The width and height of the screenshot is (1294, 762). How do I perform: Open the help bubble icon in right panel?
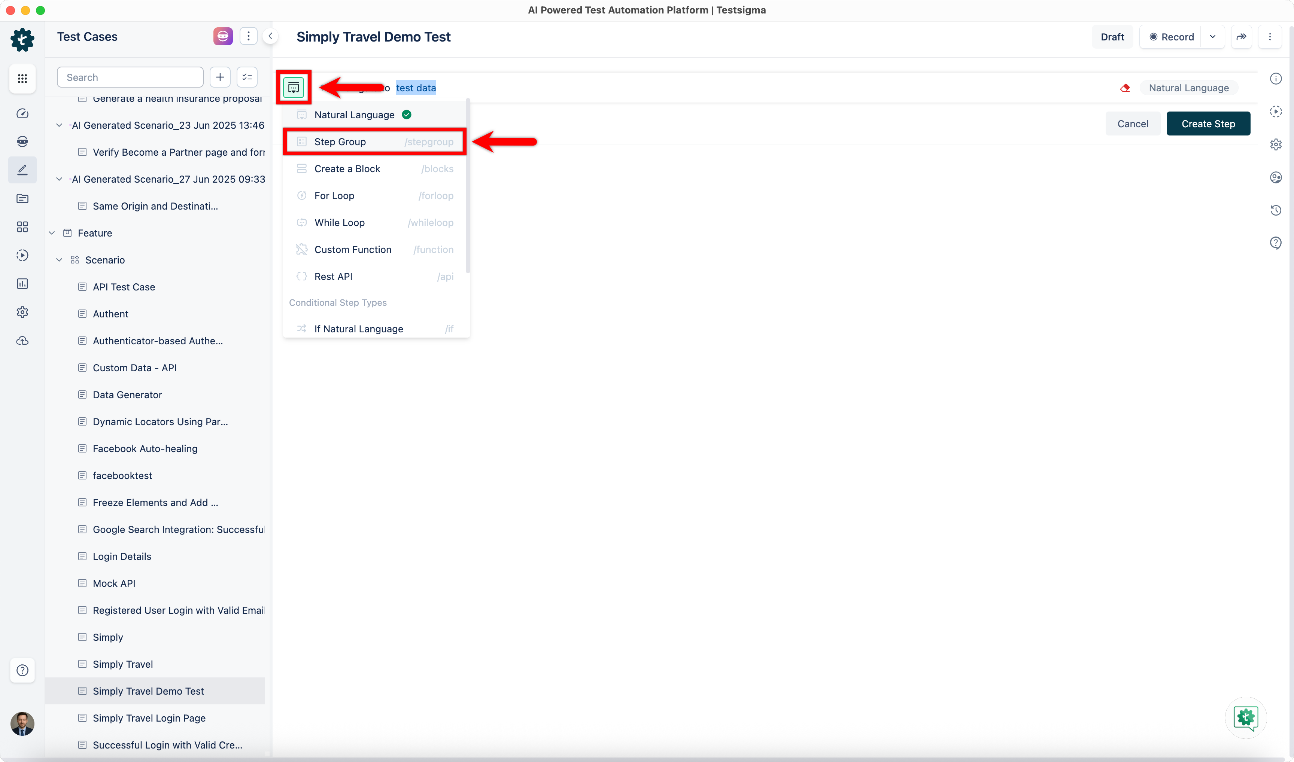pos(1276,243)
